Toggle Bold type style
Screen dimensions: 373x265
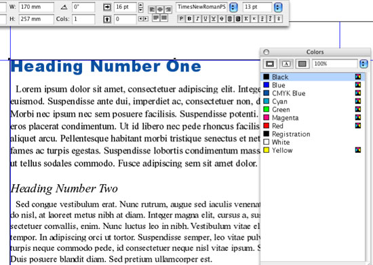(x=189, y=18)
